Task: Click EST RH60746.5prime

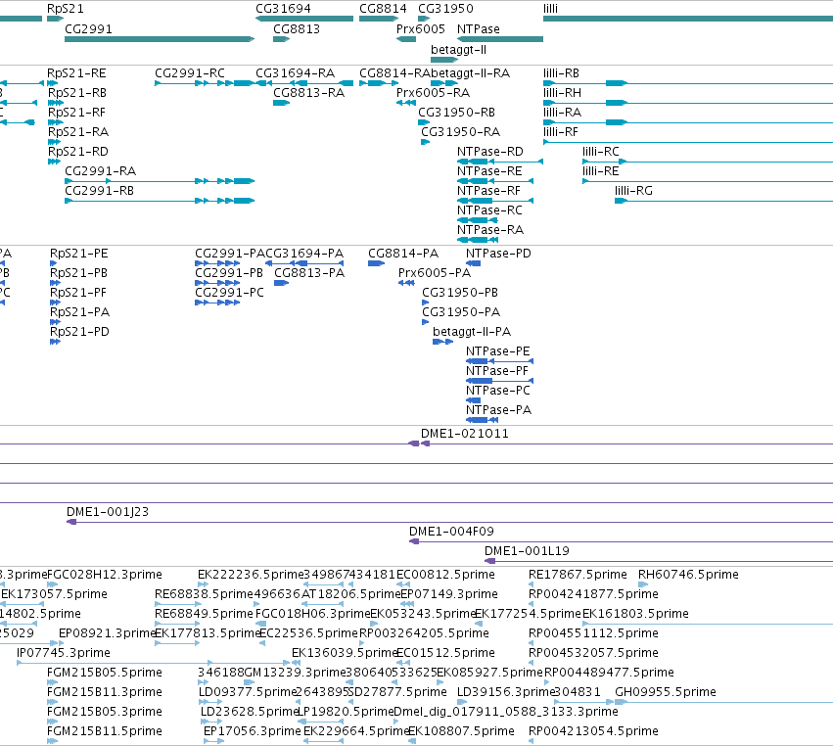Action: click(643, 584)
